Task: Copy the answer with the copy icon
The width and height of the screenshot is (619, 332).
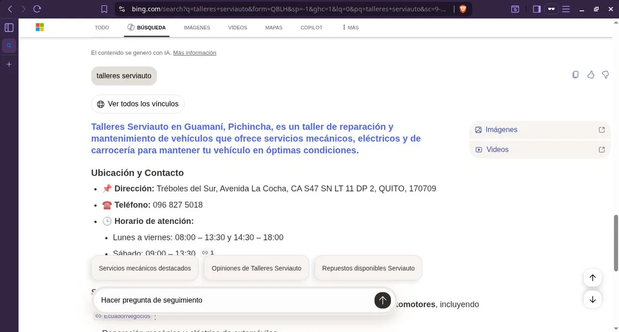Action: 576,75
